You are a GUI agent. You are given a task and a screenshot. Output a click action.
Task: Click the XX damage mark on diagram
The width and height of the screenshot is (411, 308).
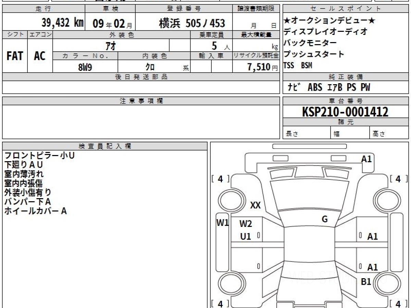[256, 205]
